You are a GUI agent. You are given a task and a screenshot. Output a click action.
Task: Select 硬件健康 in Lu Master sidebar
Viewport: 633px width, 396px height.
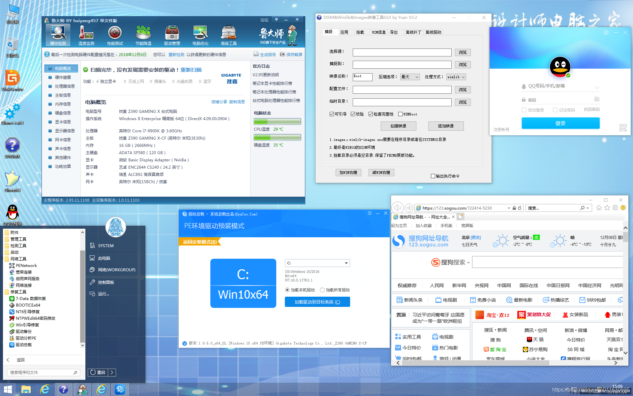[x=63, y=77]
